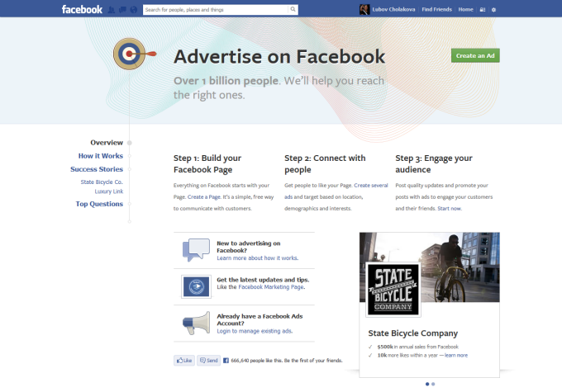This screenshot has height=392, width=562.
Task: Click the Create several ads link
Action: pyautogui.click(x=370, y=186)
